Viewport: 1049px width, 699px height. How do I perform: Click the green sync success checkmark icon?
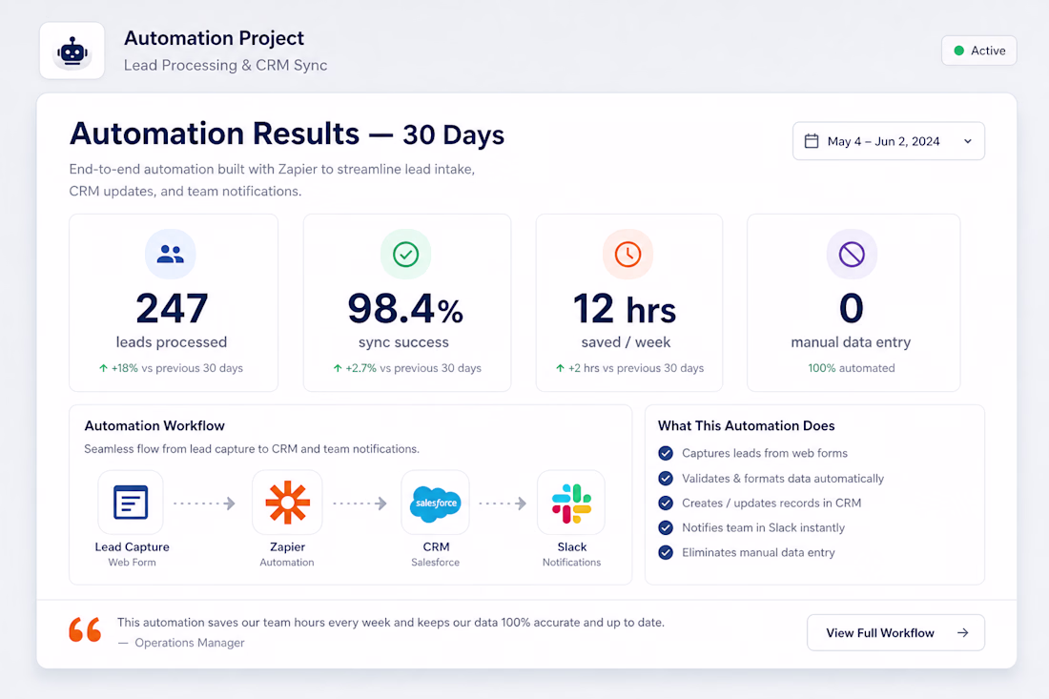tap(405, 255)
